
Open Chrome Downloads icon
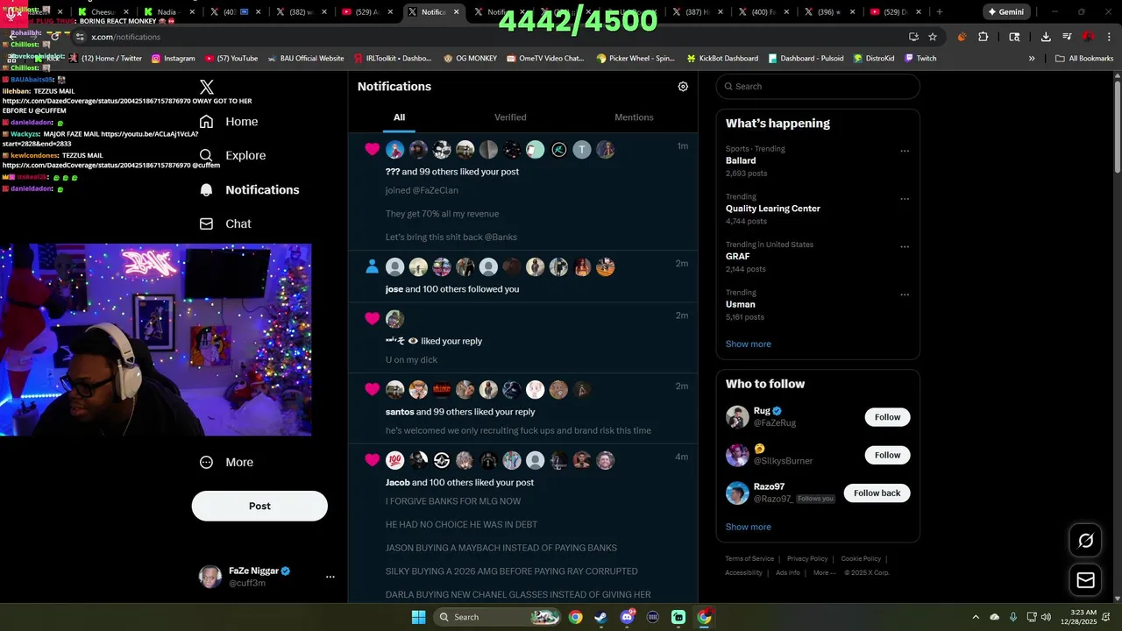point(1046,37)
